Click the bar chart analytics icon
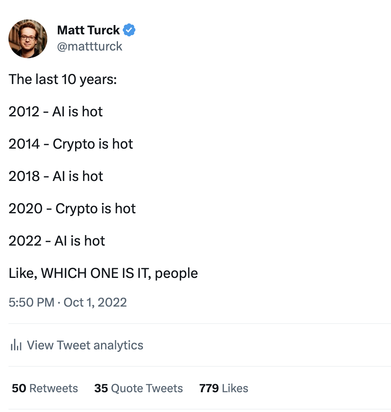391x412 pixels. 16,345
